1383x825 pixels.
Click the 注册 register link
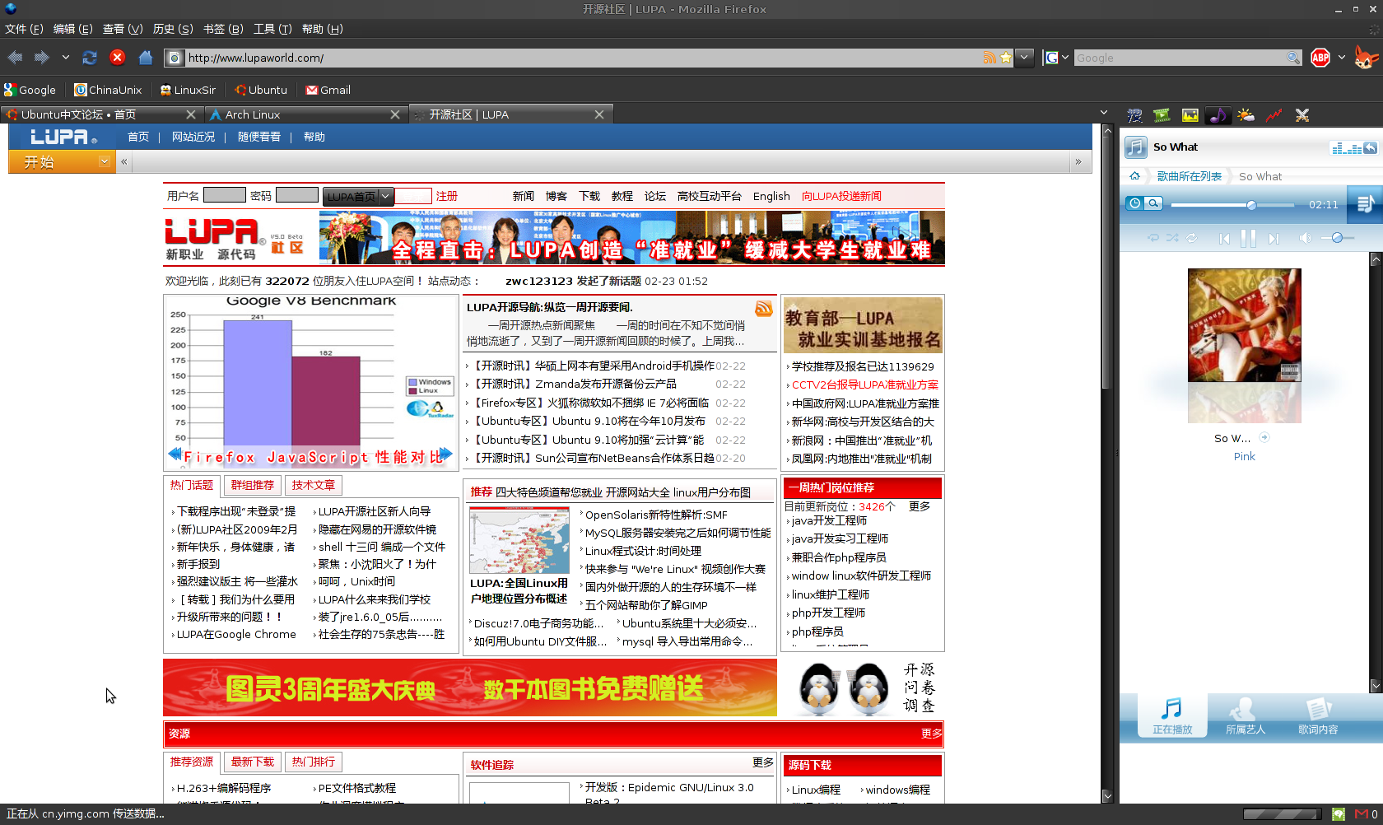pyautogui.click(x=447, y=196)
